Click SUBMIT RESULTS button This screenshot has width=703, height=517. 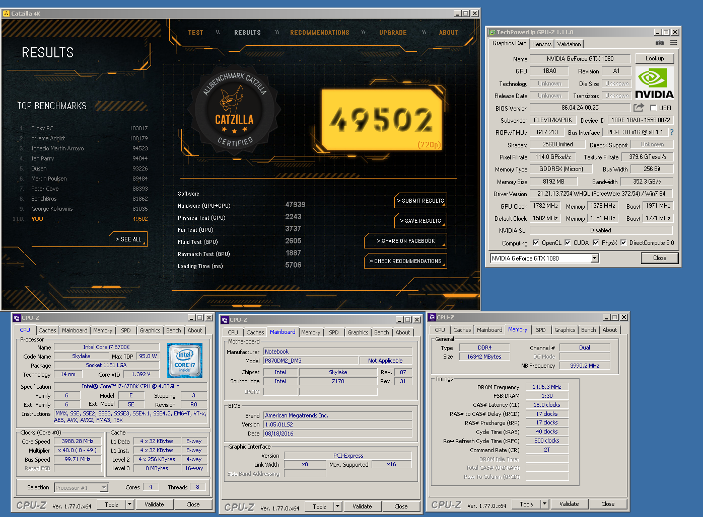pos(420,201)
